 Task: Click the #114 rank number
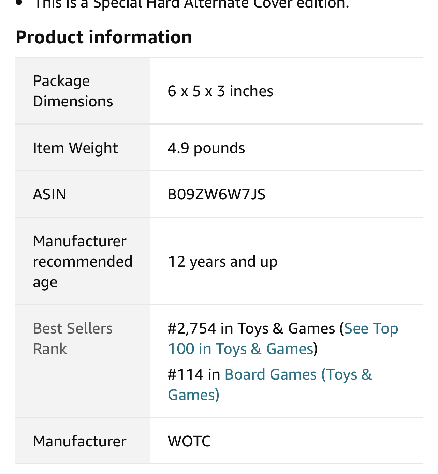click(185, 375)
